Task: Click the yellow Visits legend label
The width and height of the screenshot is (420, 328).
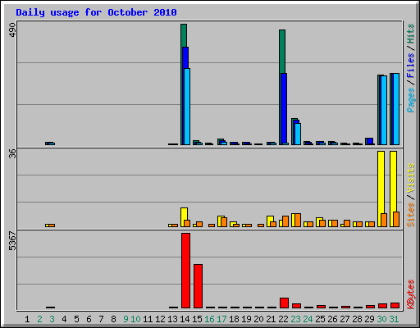Action: (x=410, y=178)
